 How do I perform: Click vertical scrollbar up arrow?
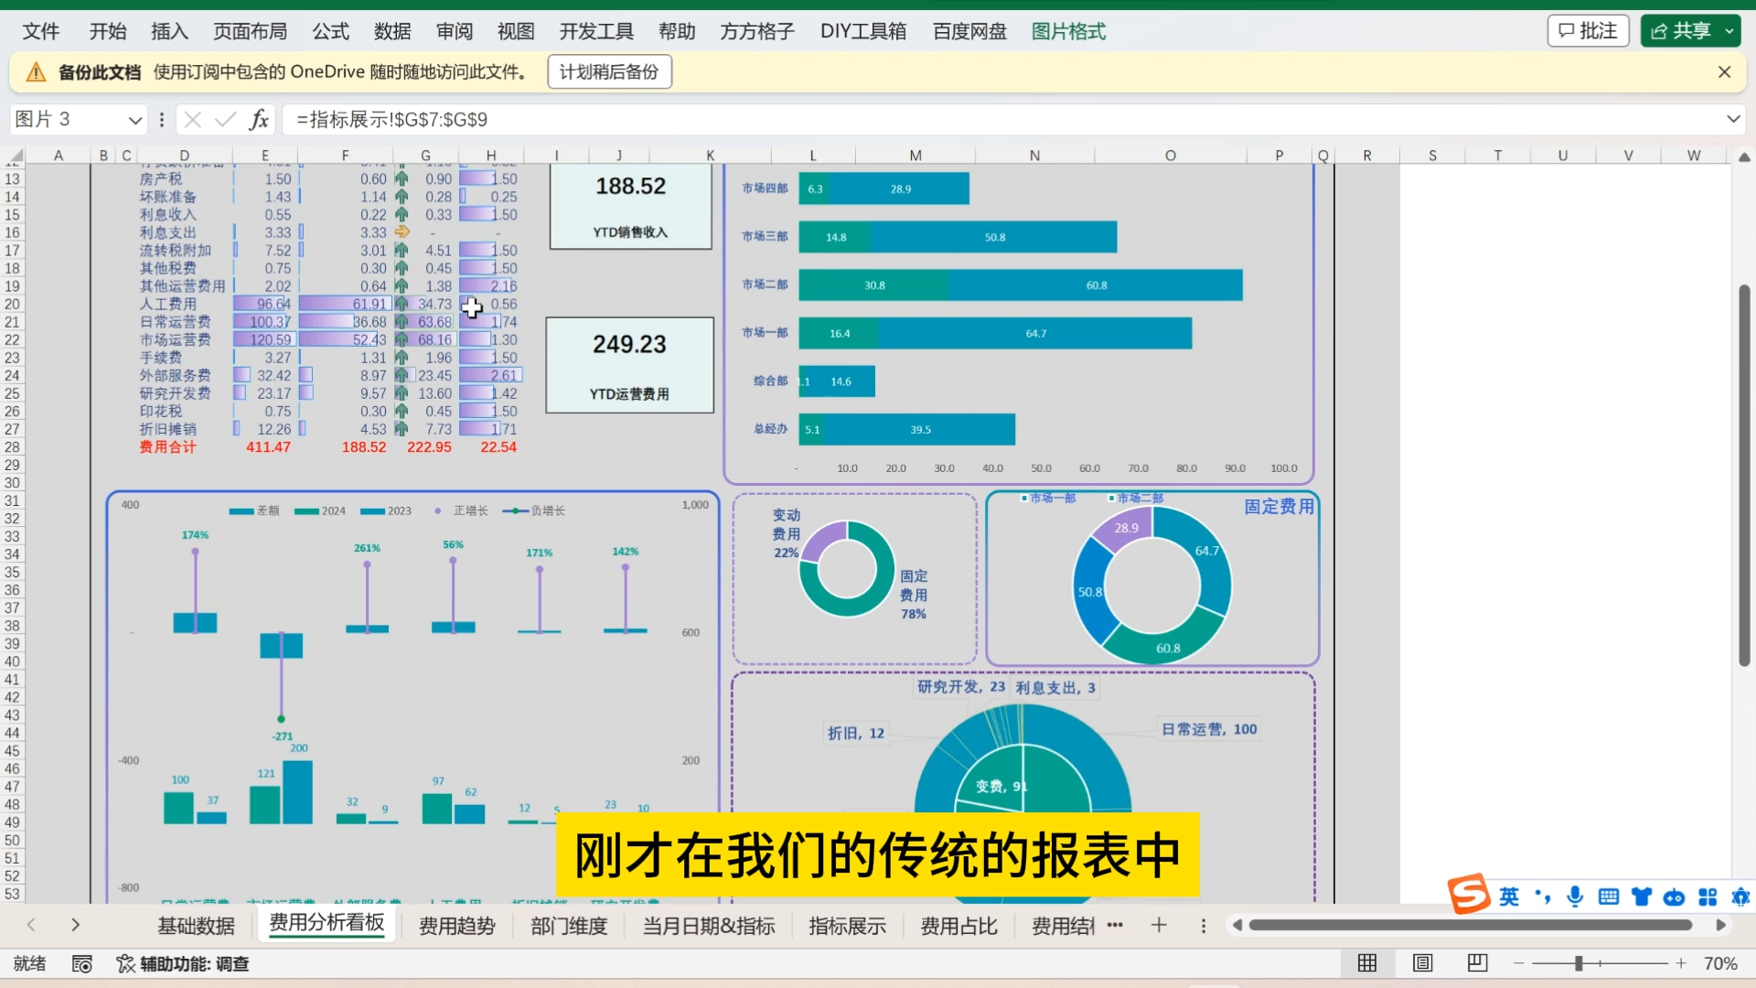(x=1744, y=157)
